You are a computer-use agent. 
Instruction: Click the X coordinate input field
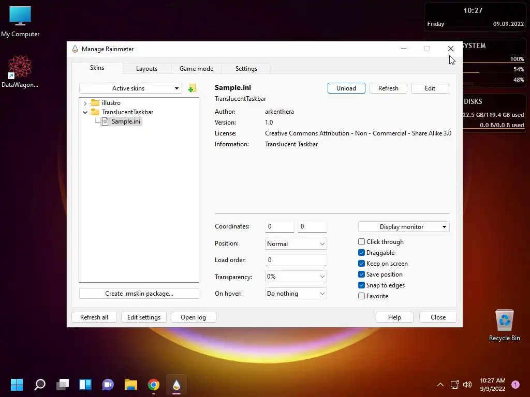pyautogui.click(x=279, y=226)
